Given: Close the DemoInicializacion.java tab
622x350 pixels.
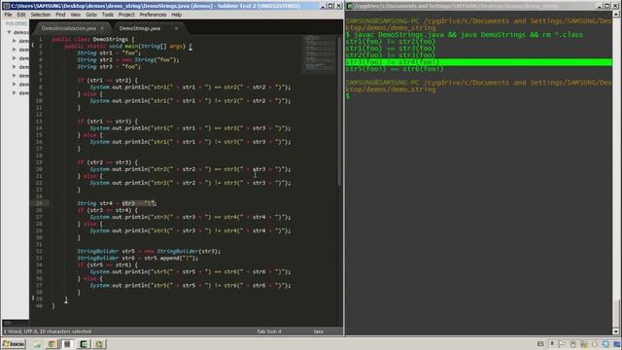Looking at the screenshot, I should point(102,28).
